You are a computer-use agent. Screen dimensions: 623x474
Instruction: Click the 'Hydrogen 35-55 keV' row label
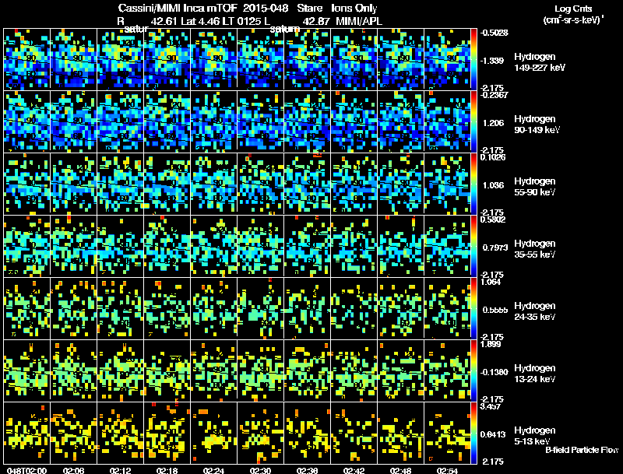click(535, 249)
